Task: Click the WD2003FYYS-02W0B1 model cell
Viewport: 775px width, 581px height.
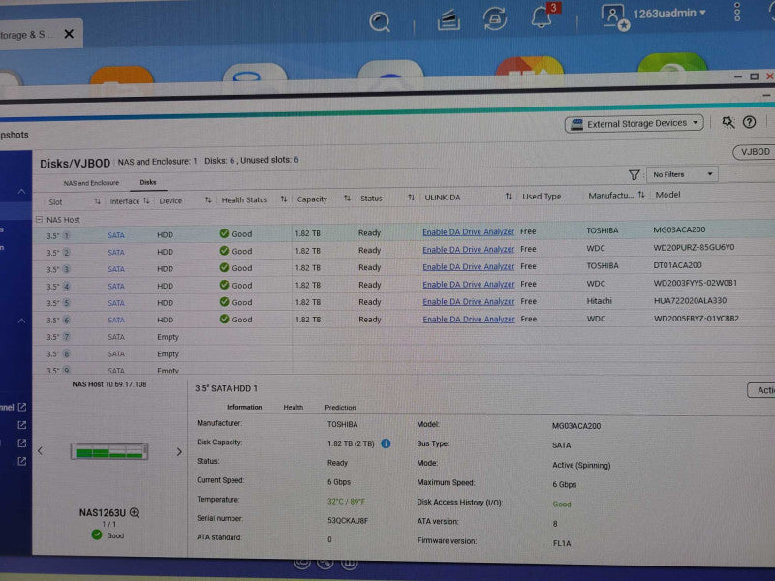Action: (x=695, y=283)
